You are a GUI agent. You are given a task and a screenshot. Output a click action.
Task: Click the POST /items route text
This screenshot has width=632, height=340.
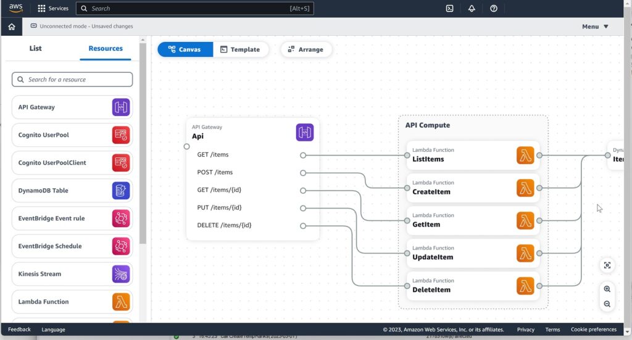coord(215,172)
